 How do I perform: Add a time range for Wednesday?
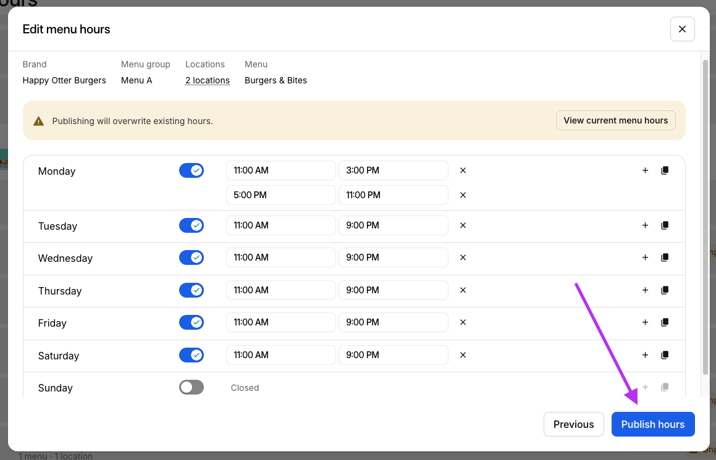click(645, 257)
